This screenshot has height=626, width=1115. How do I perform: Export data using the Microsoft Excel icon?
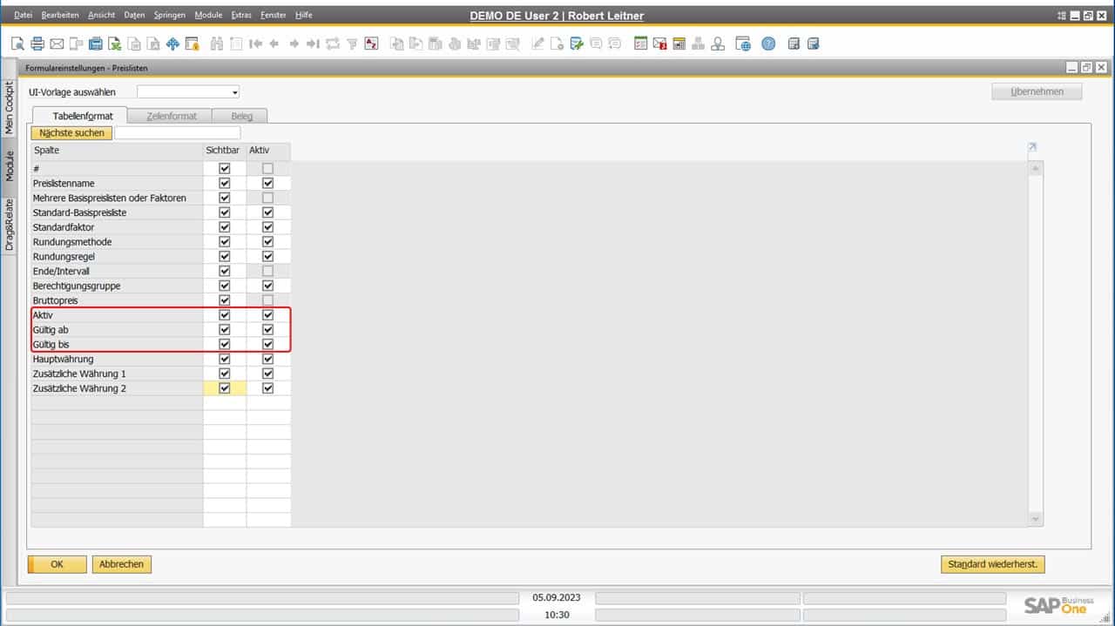point(115,44)
